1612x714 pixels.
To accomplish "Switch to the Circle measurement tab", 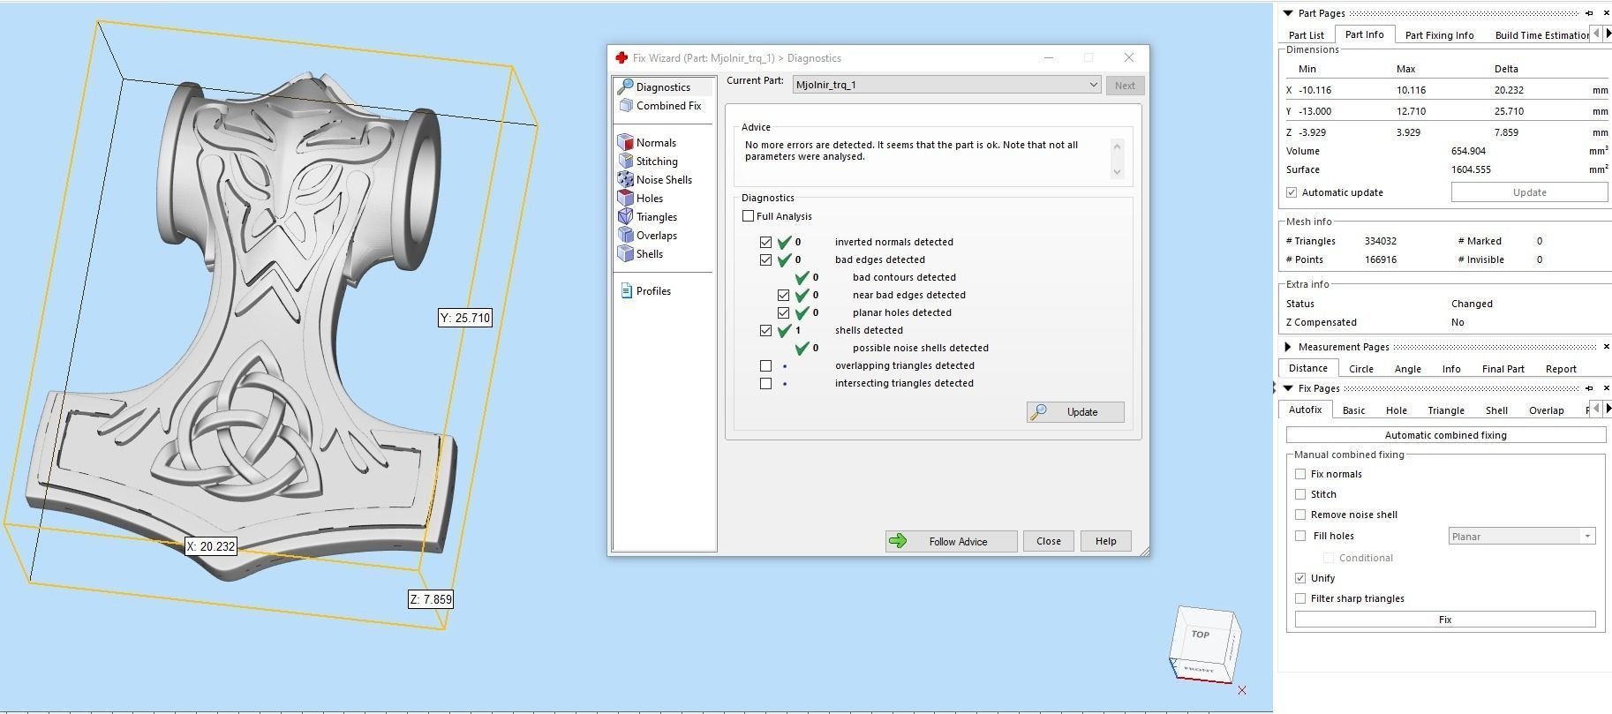I will tap(1360, 369).
